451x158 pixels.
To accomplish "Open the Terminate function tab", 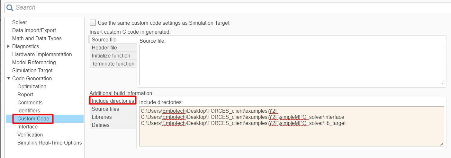I will coord(113,64).
